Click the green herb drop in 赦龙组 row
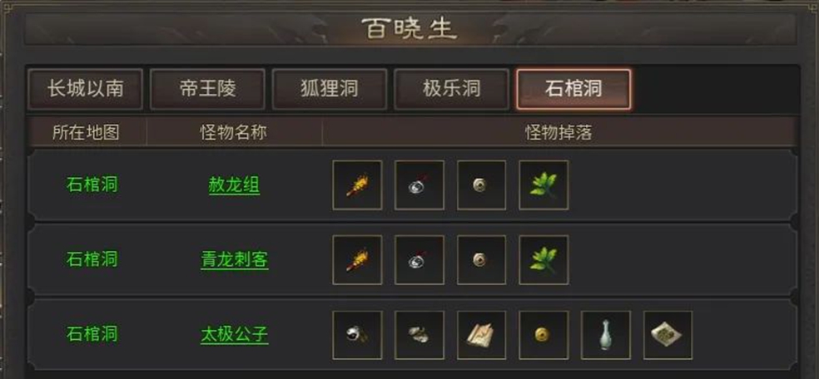This screenshot has width=819, height=379. (x=544, y=185)
